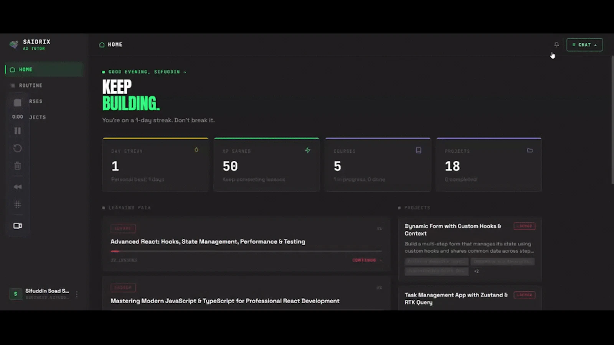Click the folder icon on Projects card
Image resolution: width=614 pixels, height=345 pixels.
click(x=530, y=150)
